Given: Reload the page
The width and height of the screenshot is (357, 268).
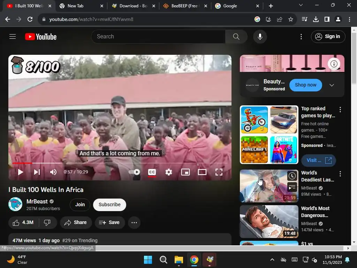Looking at the screenshot, I should 30,20.
